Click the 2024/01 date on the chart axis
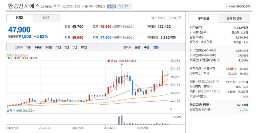 pyautogui.click(x=110, y=128)
